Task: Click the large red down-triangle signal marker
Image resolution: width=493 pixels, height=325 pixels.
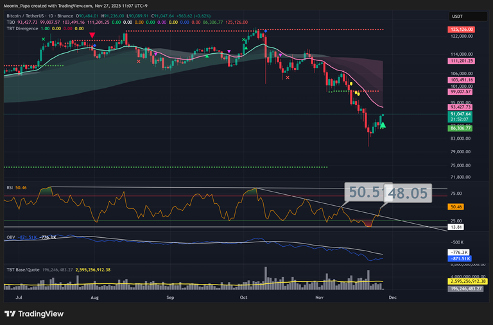Action: 92,36
